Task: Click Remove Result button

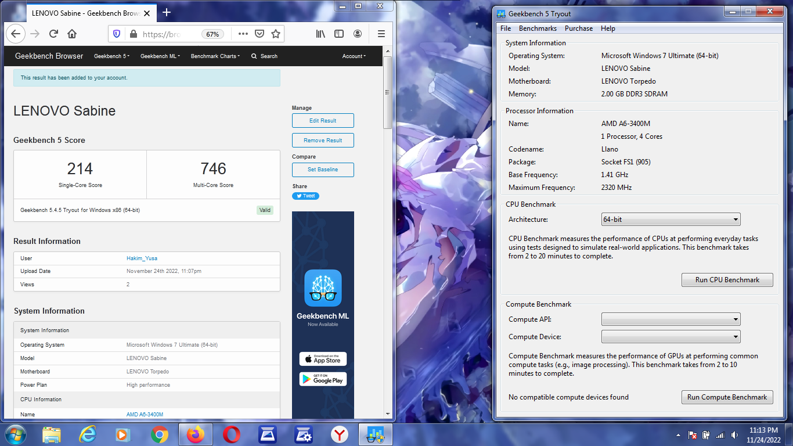Action: tap(323, 141)
